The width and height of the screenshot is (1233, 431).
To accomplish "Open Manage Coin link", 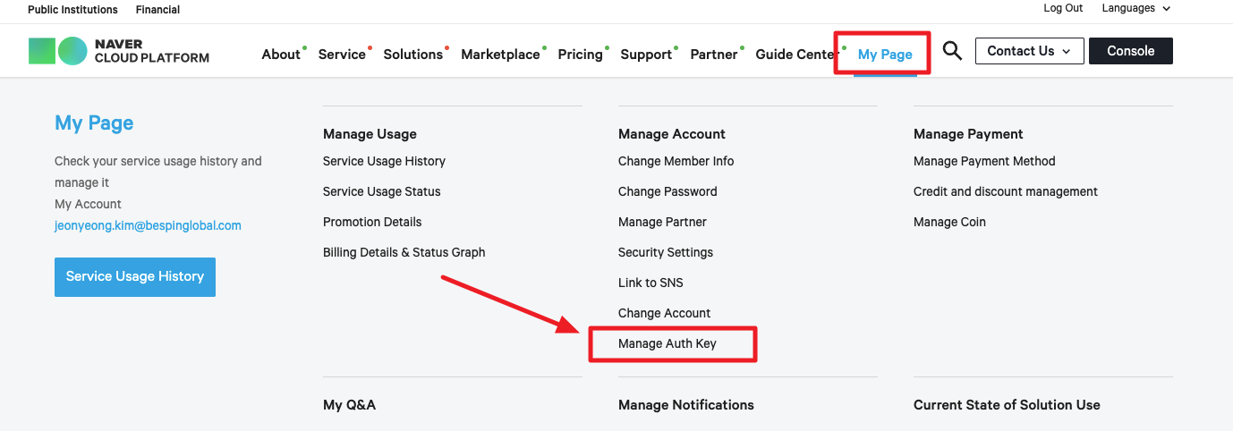I will click(949, 222).
